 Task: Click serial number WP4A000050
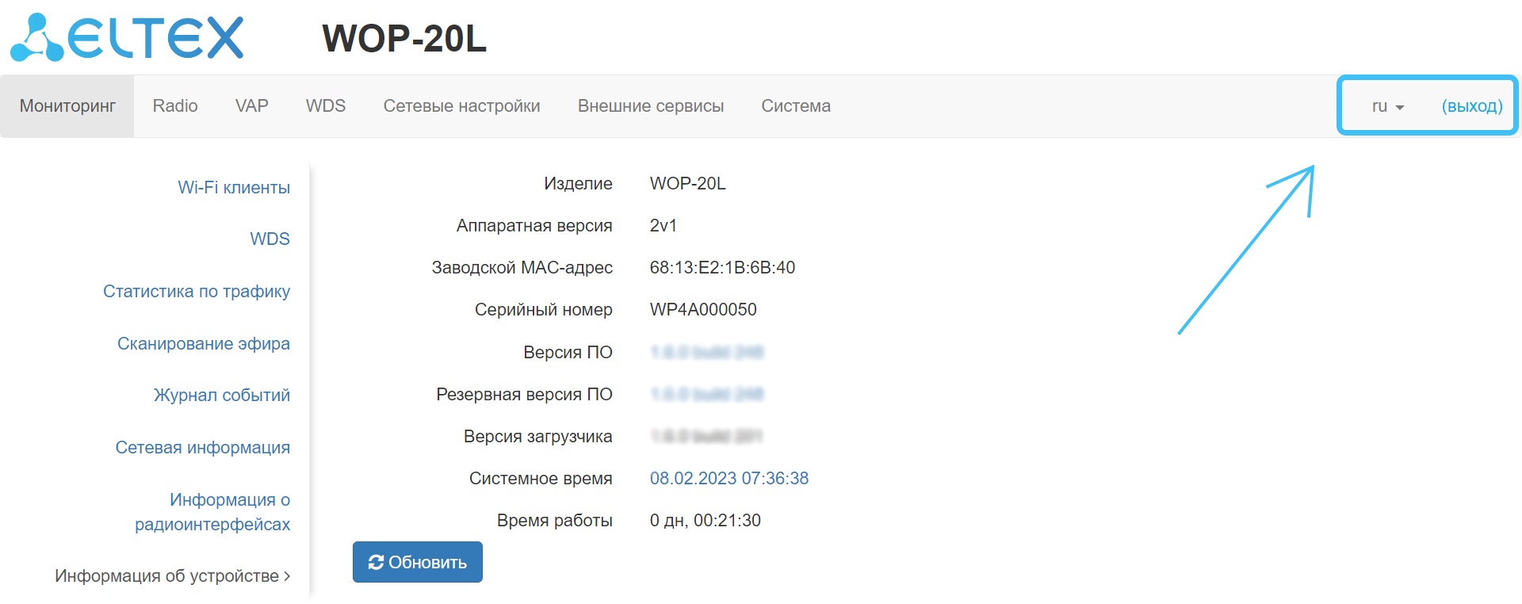pos(703,310)
